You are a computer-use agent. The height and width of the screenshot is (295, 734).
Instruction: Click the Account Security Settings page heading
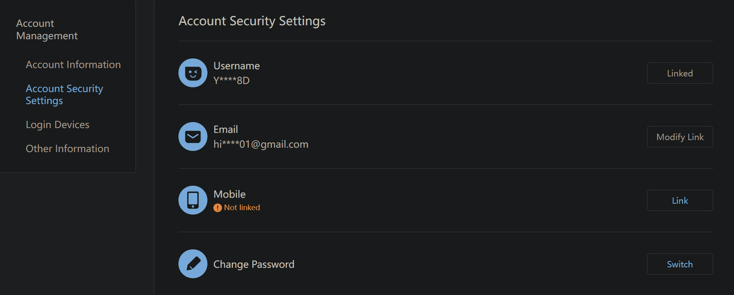pos(252,21)
